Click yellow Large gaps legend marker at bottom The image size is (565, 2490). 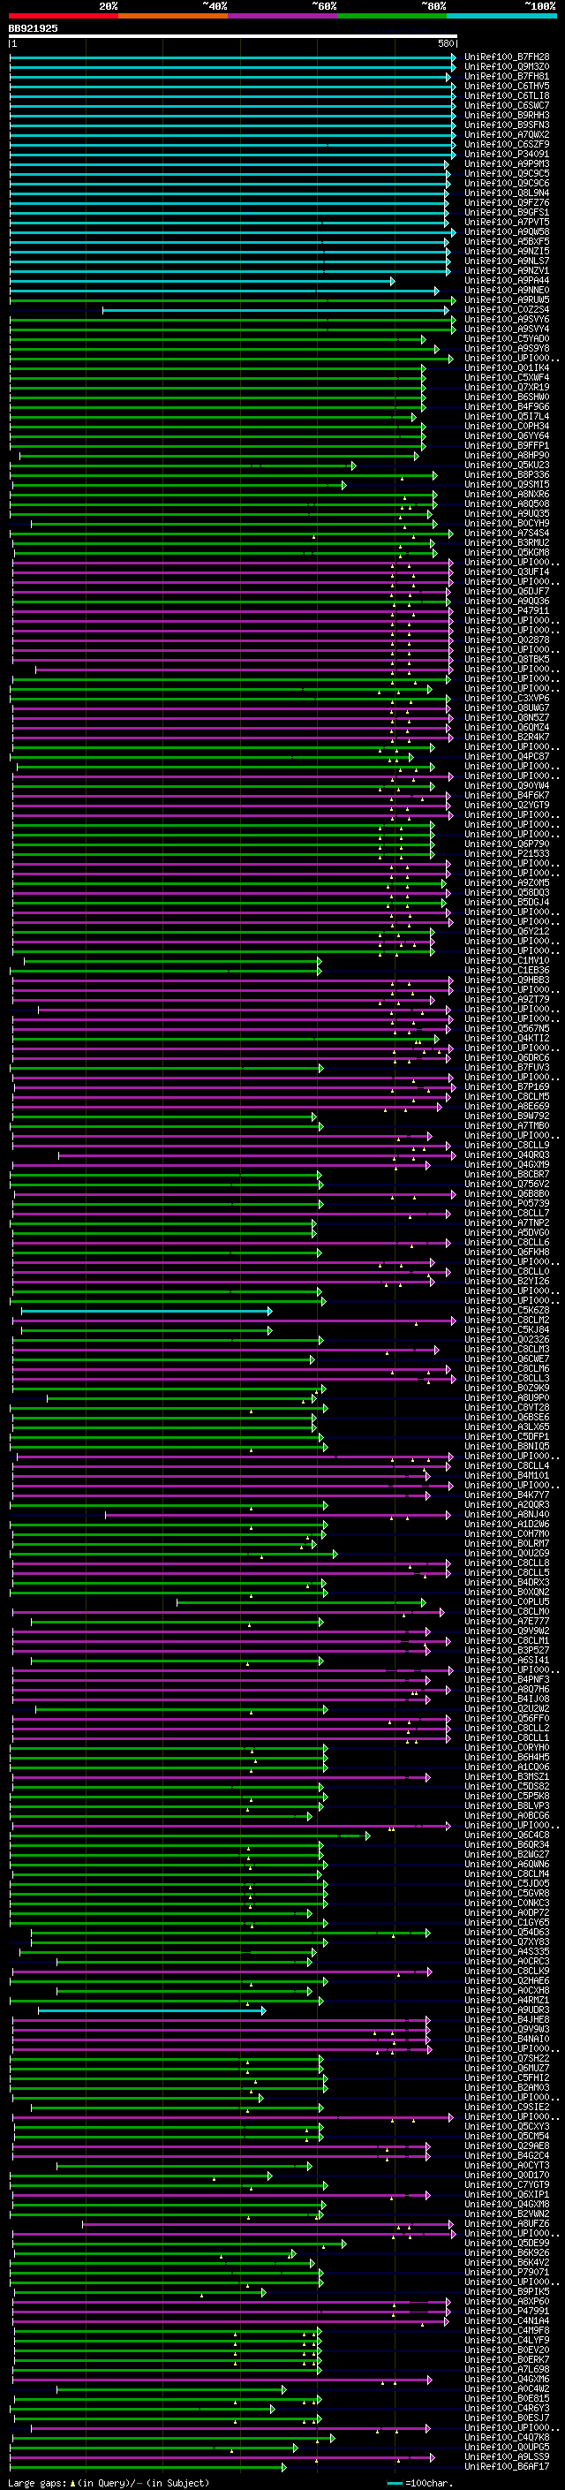[x=72, y=2482]
